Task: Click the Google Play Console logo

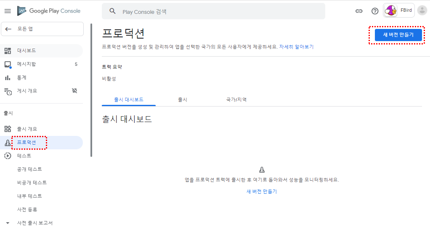Action: pyautogui.click(x=49, y=11)
